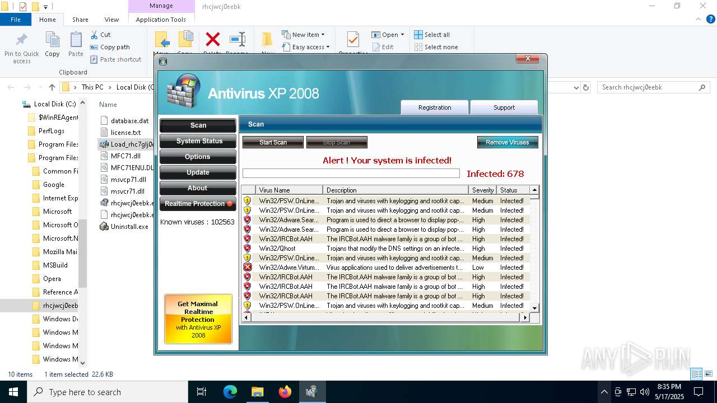Click the Name column header in Explorer
This screenshot has height=403, width=717.
point(108,105)
